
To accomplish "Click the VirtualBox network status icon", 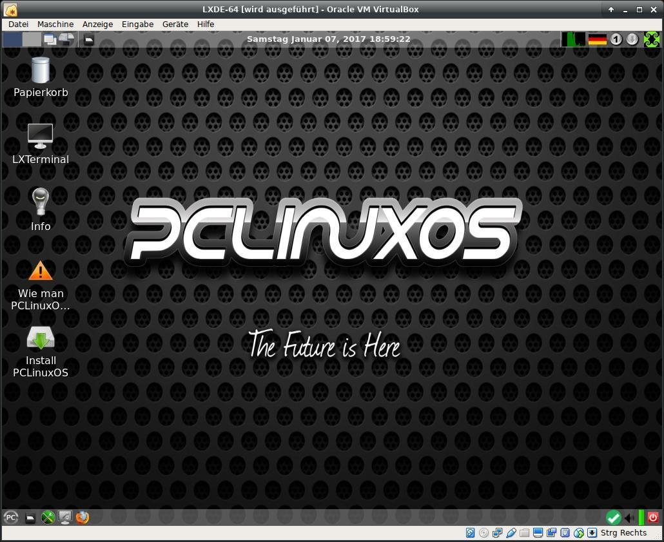I will [x=497, y=533].
